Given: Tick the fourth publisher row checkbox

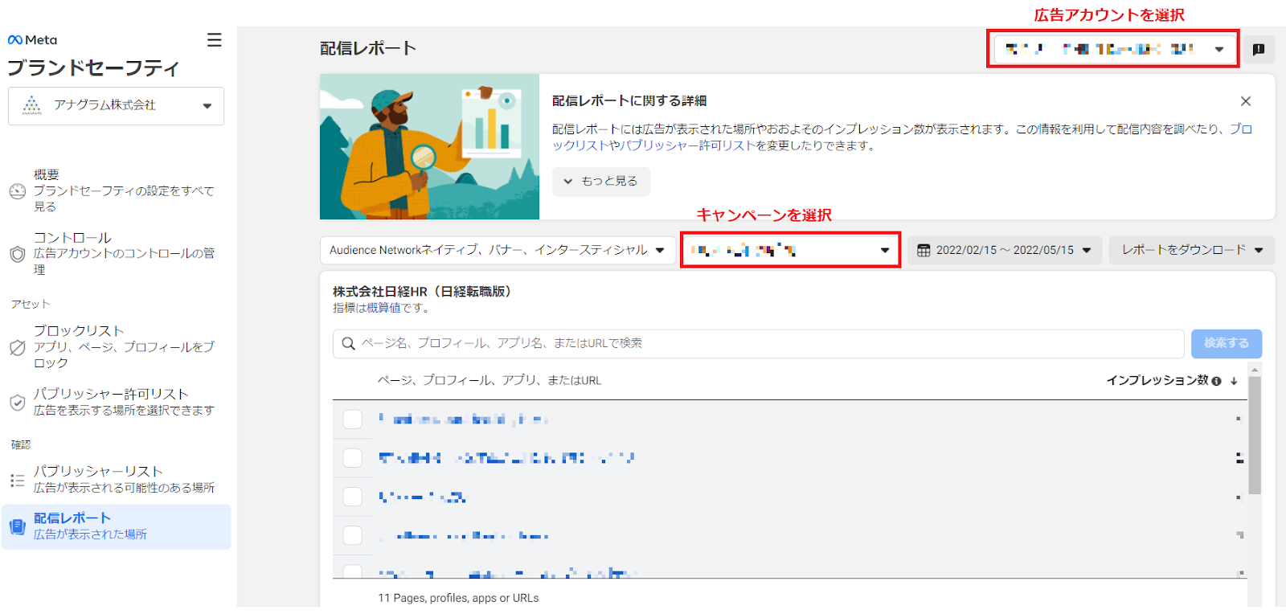Looking at the screenshot, I should click(352, 534).
